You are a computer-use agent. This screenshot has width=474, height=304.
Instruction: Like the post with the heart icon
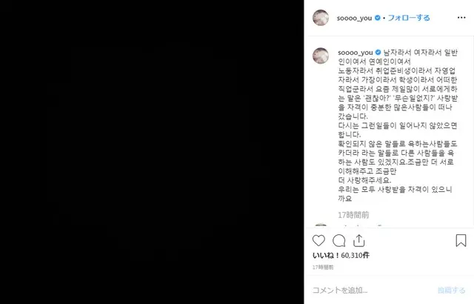click(x=318, y=241)
